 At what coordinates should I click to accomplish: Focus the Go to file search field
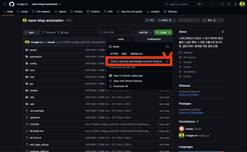tap(117, 32)
